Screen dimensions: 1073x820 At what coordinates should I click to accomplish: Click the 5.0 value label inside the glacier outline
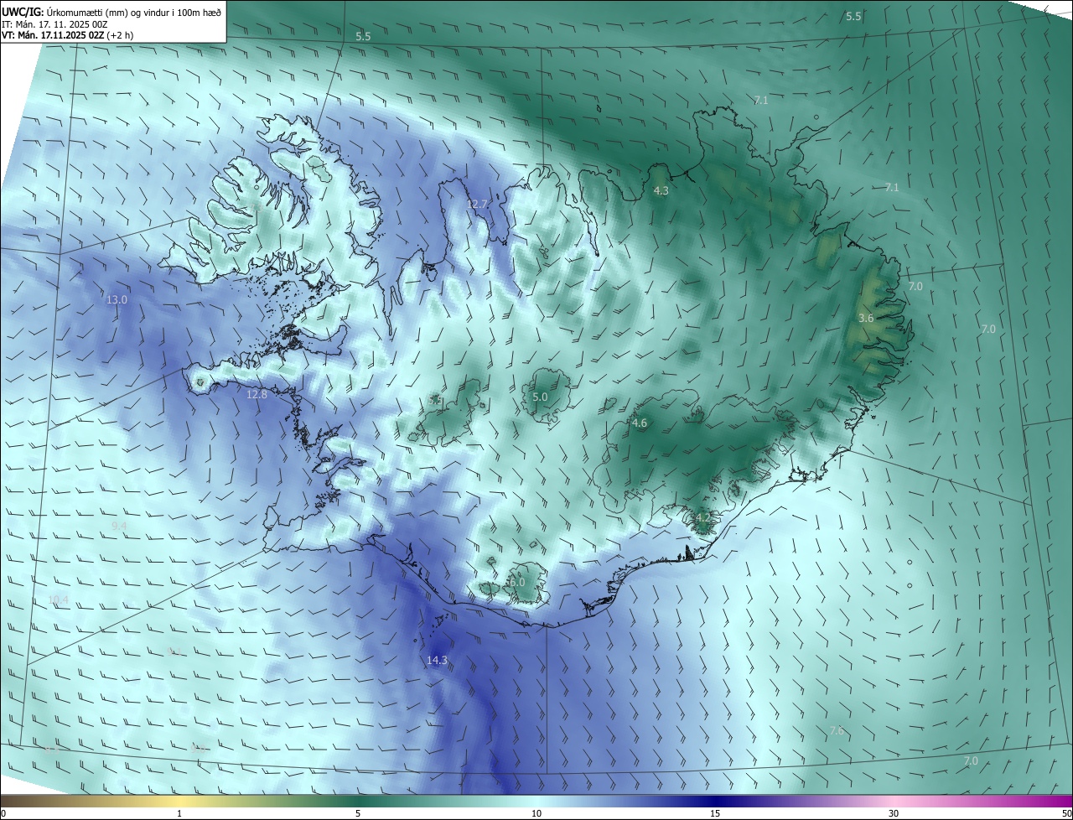click(540, 397)
